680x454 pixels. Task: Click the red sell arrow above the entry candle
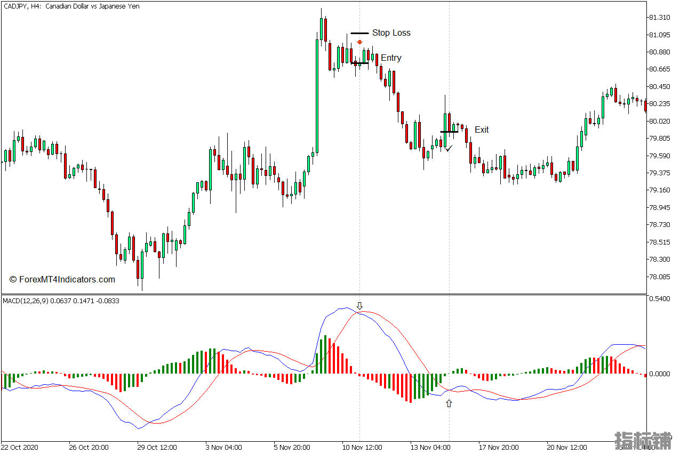pos(360,42)
